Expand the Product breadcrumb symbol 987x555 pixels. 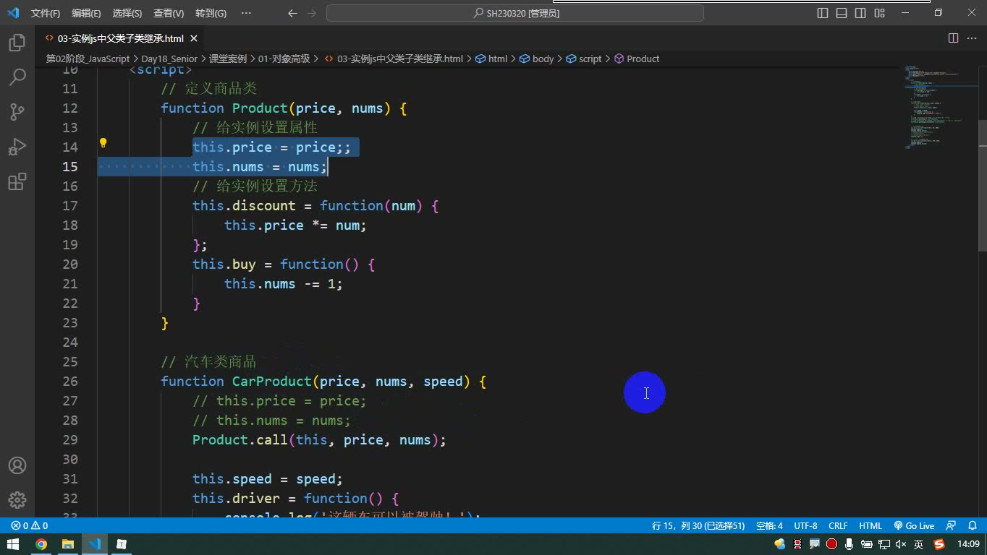click(x=637, y=59)
